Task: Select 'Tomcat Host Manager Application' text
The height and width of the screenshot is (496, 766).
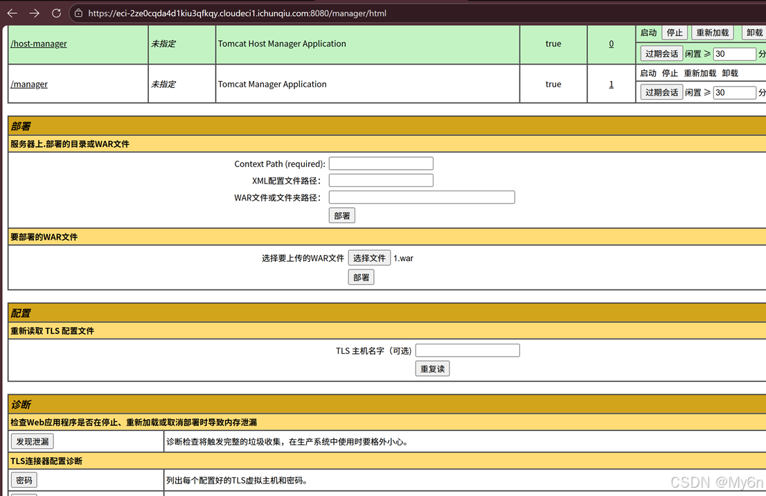Action: 282,44
